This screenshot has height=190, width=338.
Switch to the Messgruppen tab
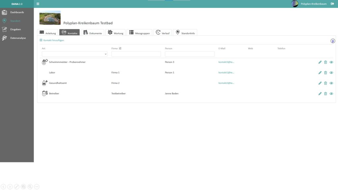pyautogui.click(x=139, y=33)
